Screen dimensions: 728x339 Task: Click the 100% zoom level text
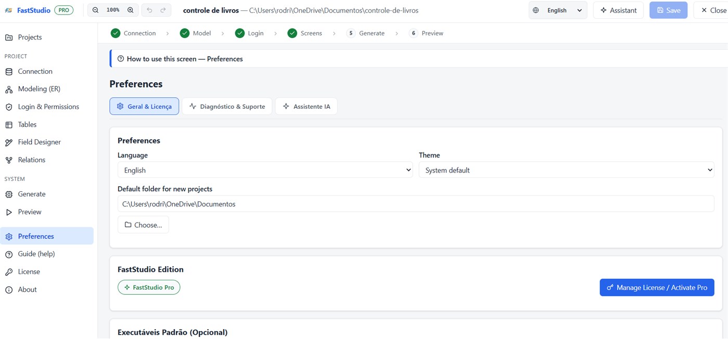[113, 10]
